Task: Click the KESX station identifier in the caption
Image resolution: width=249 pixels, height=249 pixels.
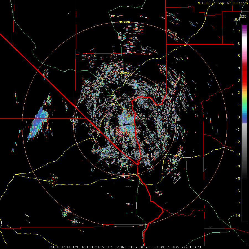Action: [x=160, y=247]
